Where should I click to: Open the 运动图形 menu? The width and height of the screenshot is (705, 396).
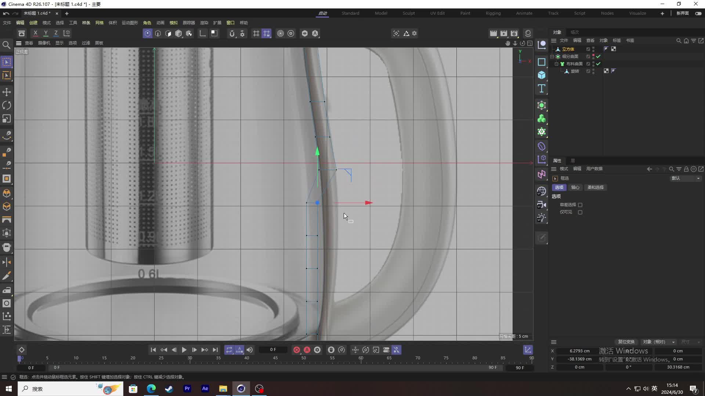coord(130,23)
